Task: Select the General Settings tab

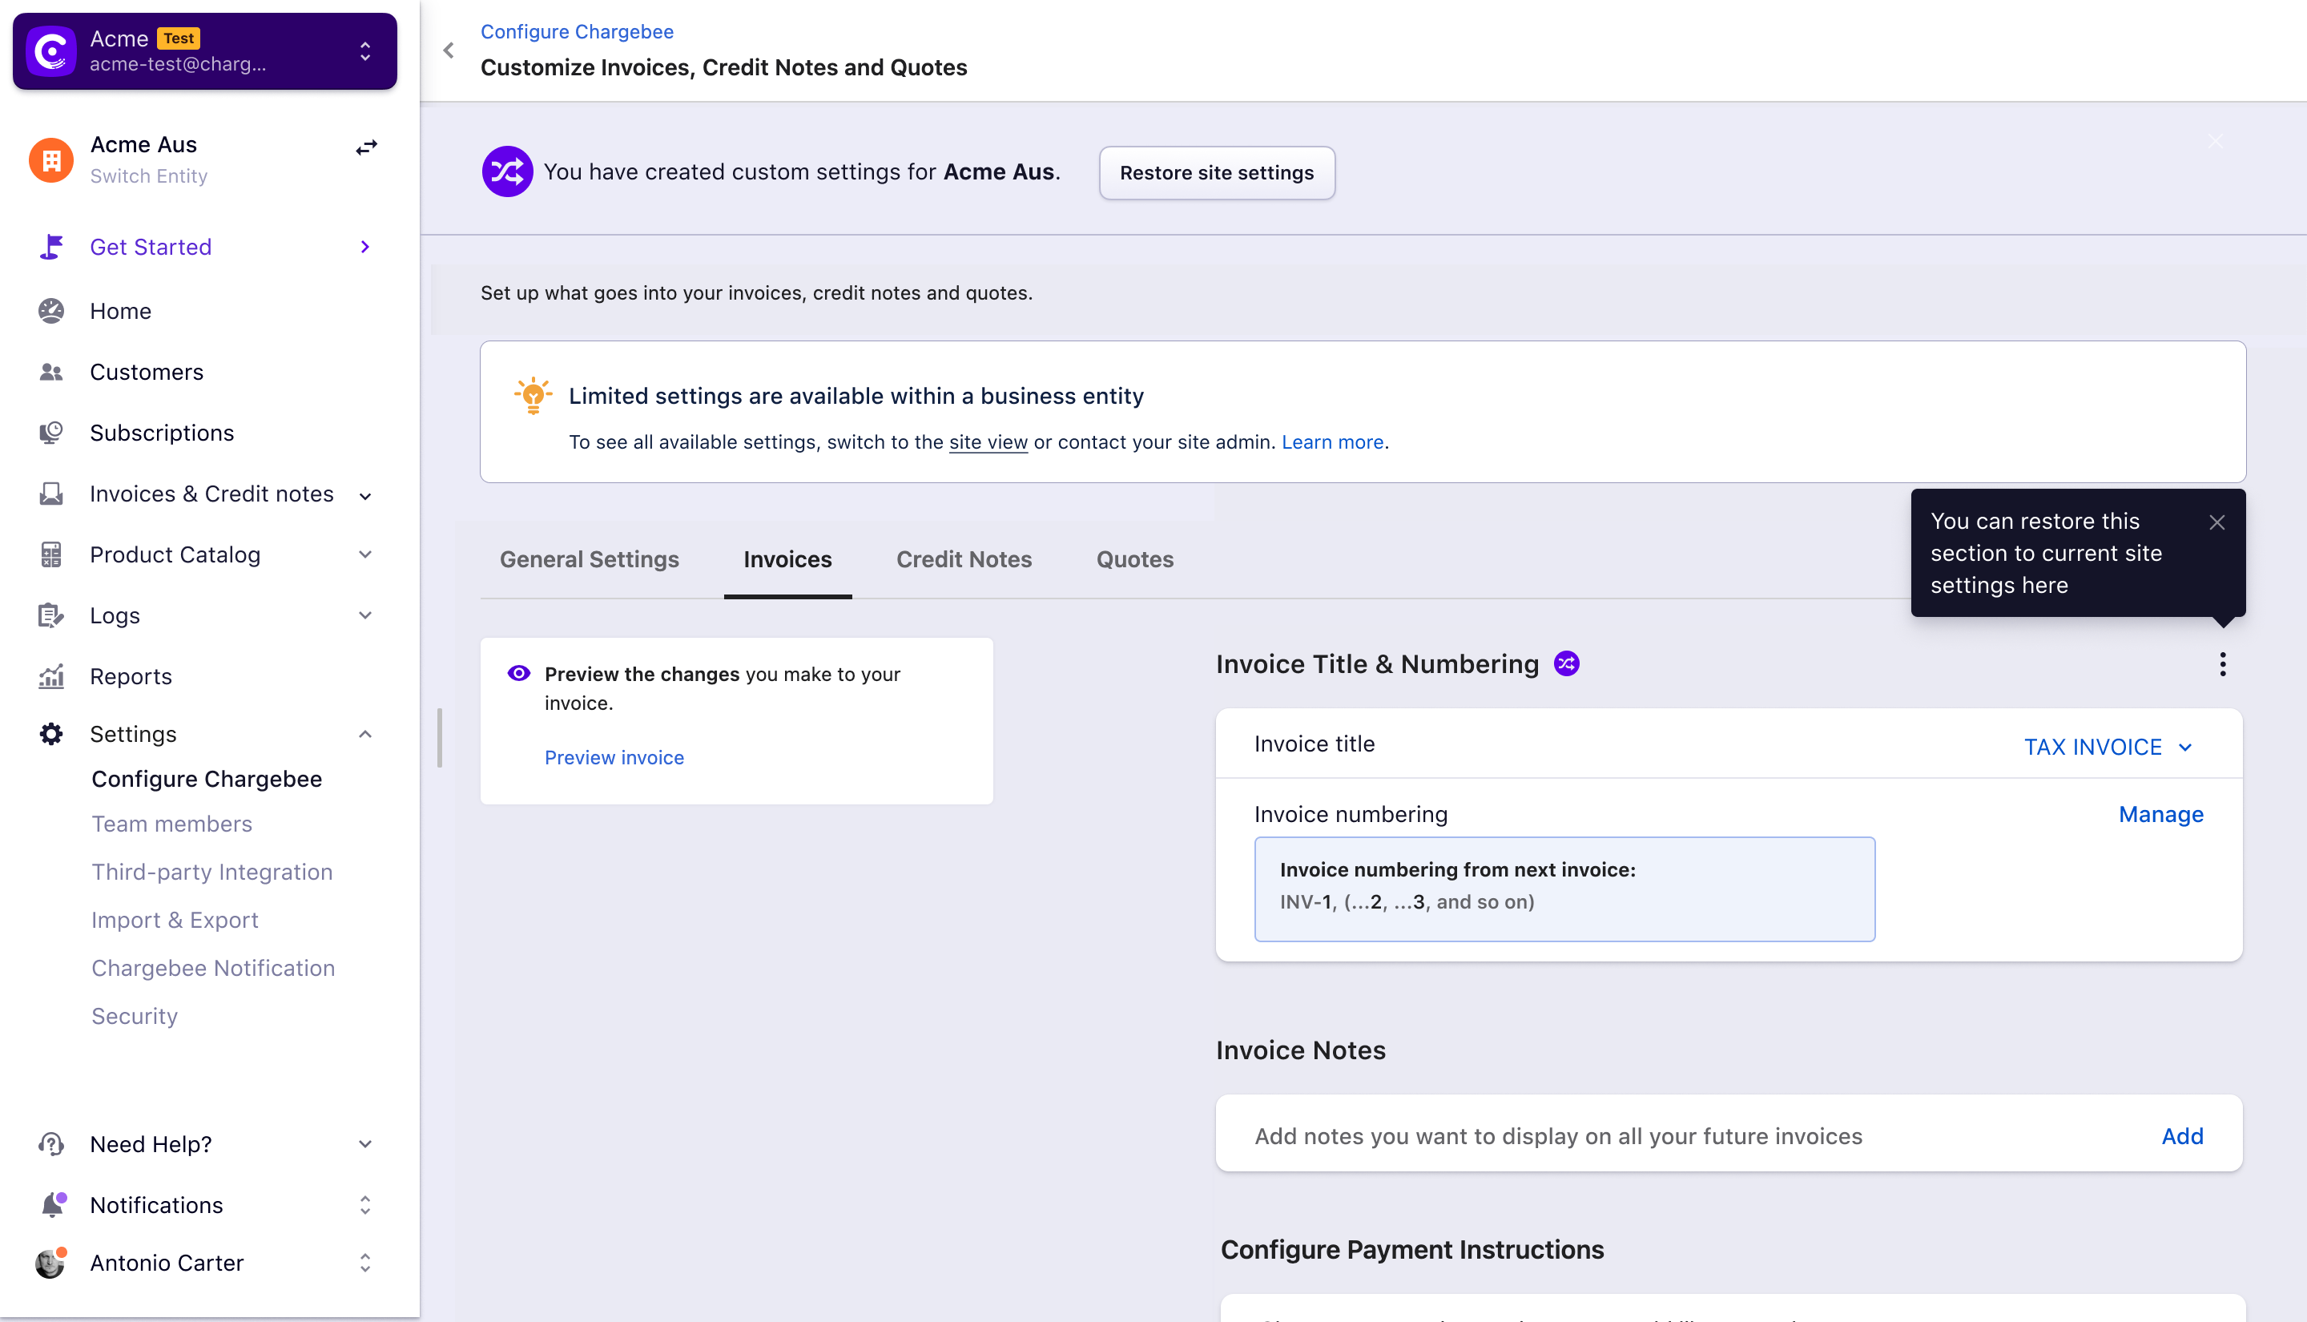Action: coord(588,558)
